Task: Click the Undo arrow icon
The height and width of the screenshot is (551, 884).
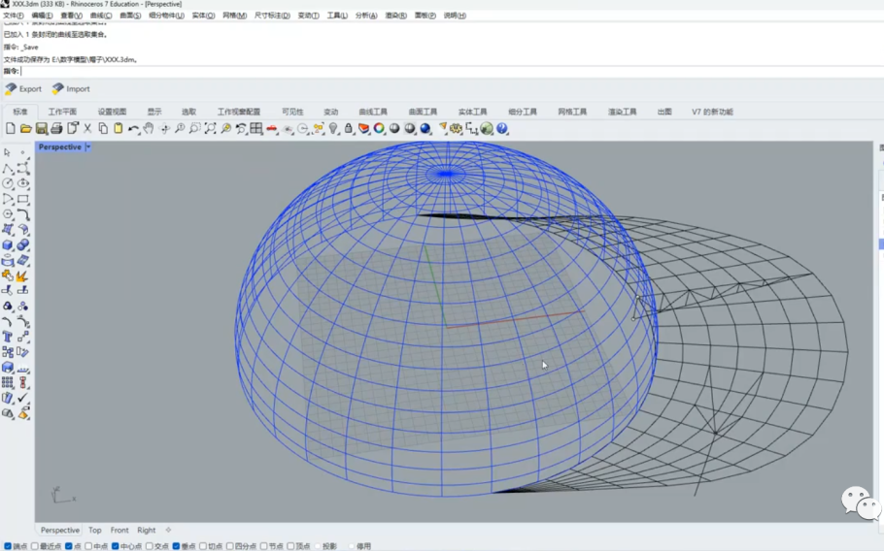Action: [x=133, y=128]
